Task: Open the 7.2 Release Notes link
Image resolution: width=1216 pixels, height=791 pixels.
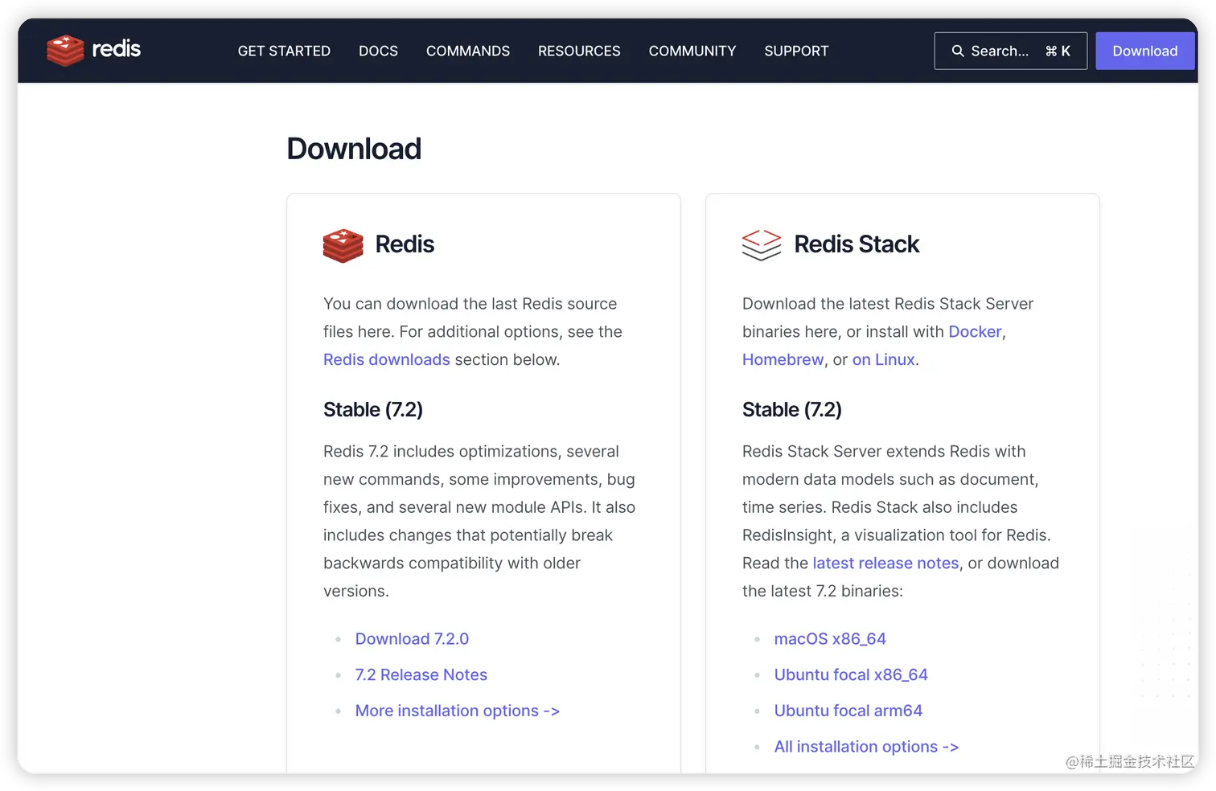Action: (421, 674)
